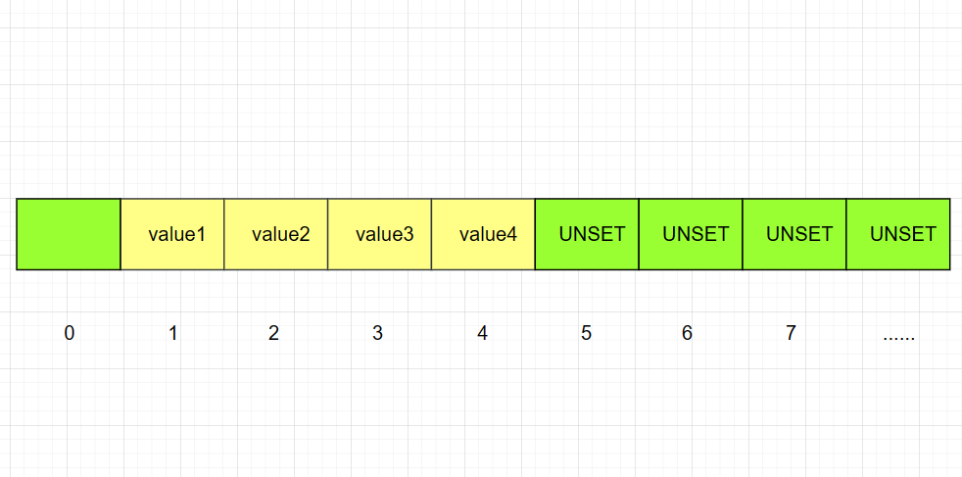Image resolution: width=962 pixels, height=477 pixels.
Task: Click the text value1 inside the cell
Action: 176,233
